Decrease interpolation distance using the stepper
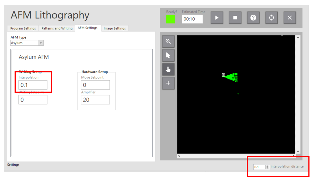 pyautogui.click(x=267, y=168)
